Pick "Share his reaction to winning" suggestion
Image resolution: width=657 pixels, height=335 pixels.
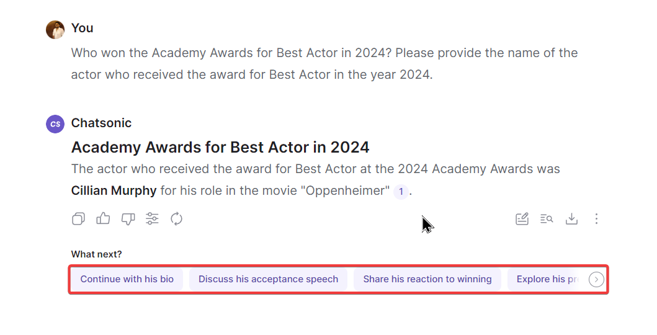[x=427, y=279]
